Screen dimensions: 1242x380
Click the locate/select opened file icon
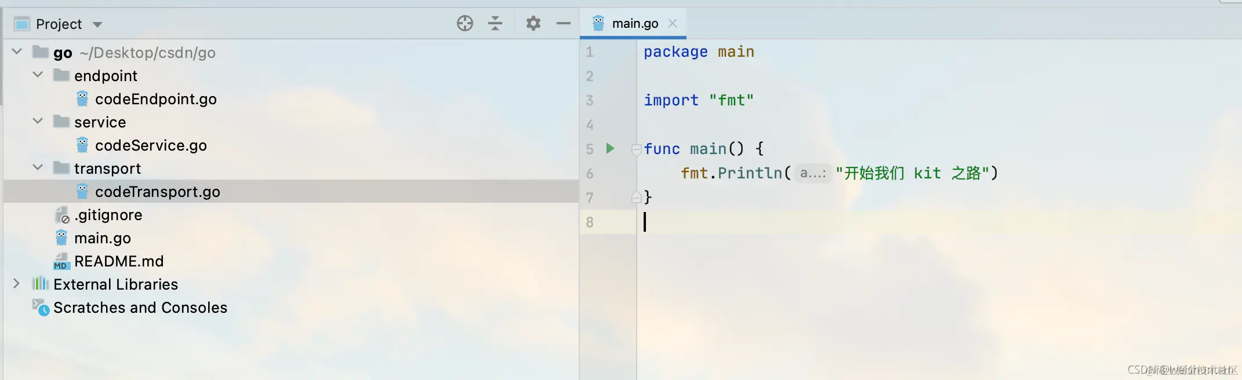point(465,24)
